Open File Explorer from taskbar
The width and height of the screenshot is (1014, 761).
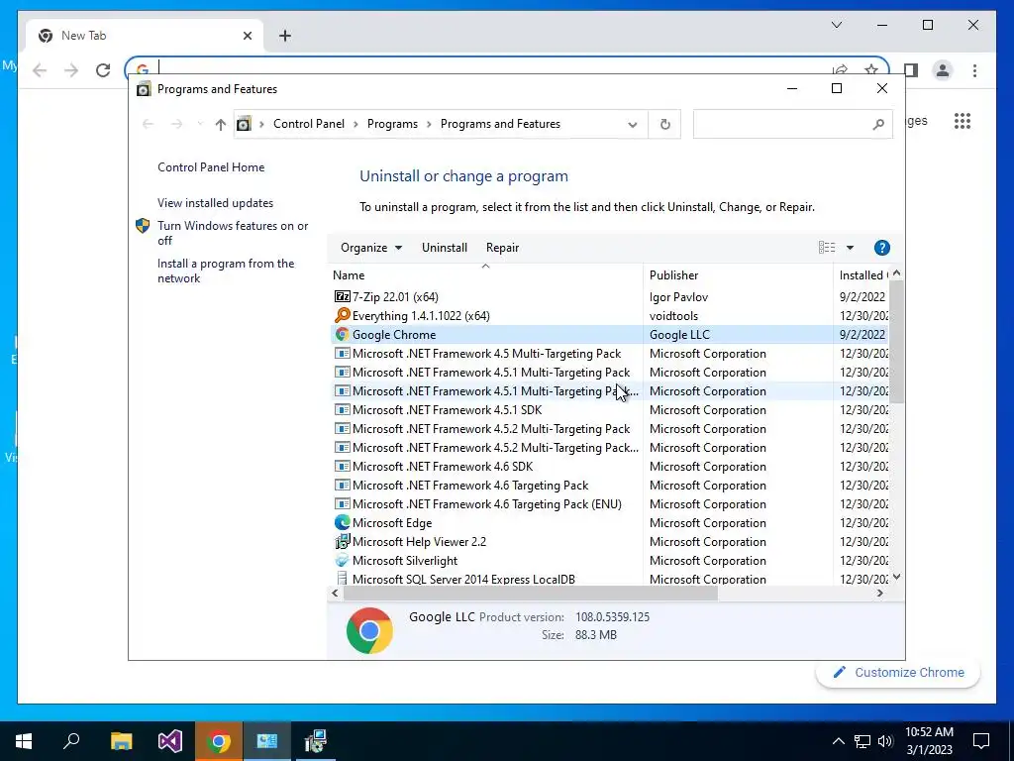pos(121,741)
